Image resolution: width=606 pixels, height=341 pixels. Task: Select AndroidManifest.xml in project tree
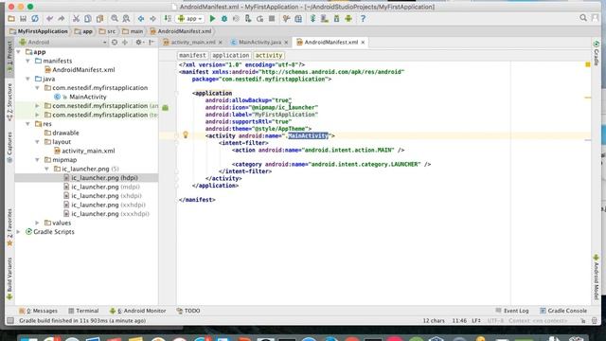click(x=80, y=69)
